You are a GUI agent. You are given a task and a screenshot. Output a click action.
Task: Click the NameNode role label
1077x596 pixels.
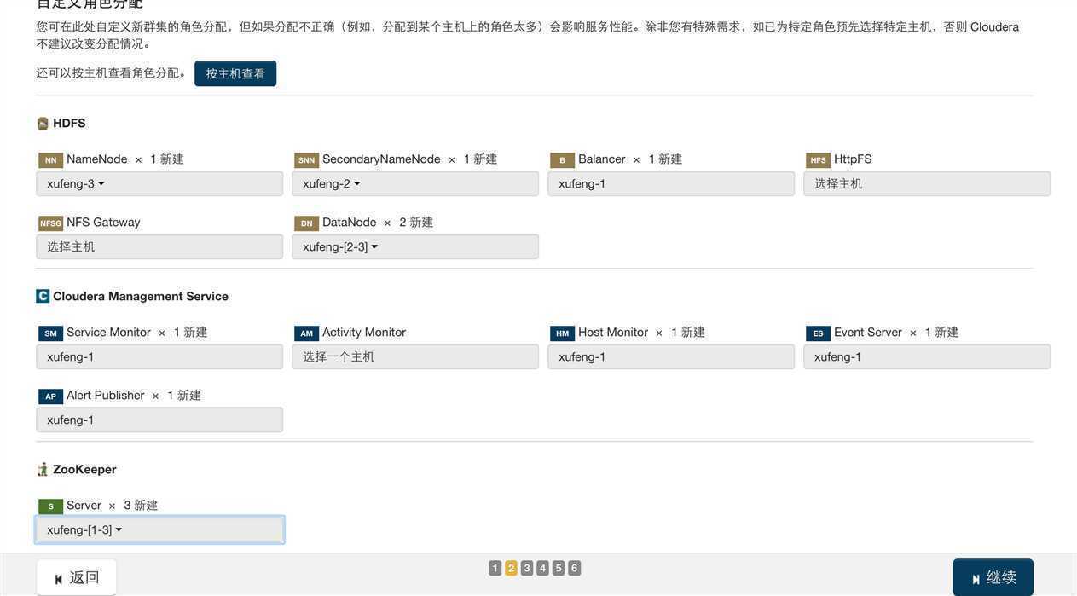[97, 159]
